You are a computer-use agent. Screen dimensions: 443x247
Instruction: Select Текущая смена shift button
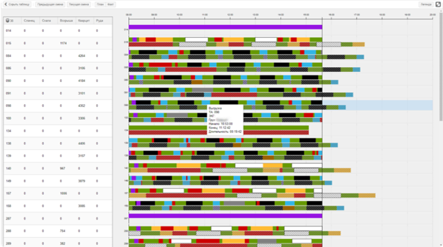(79, 4)
